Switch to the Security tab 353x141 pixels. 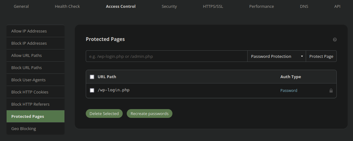[x=169, y=6]
